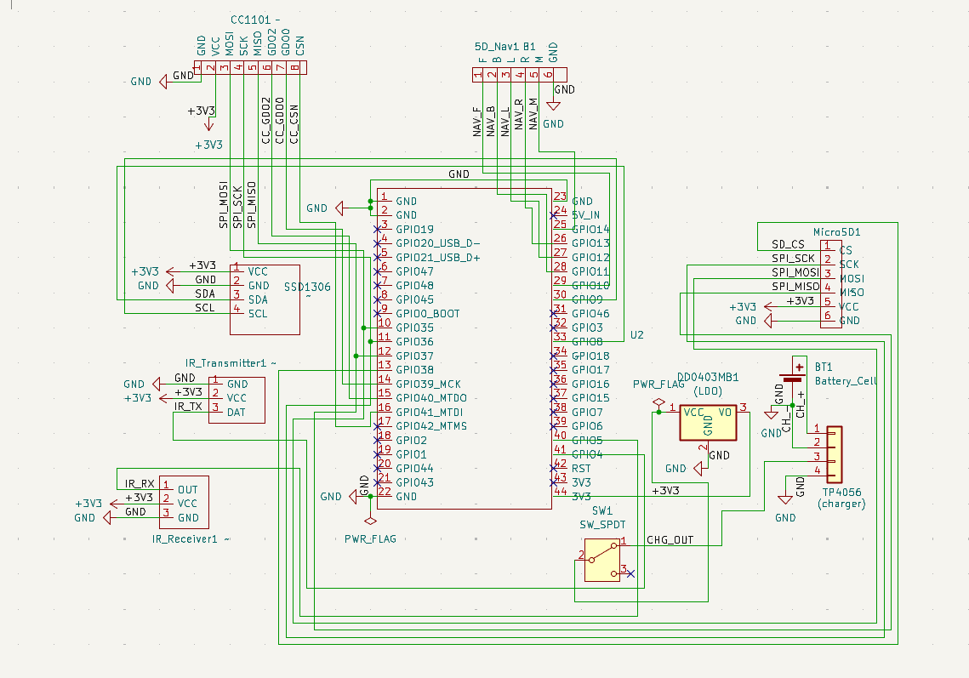Select the PWR_FLAG symbol below U2
This screenshot has width=969, height=678.
tap(370, 521)
